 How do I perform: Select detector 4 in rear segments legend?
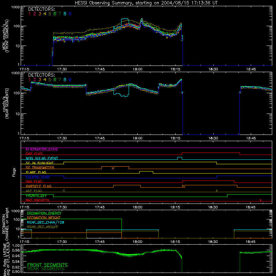point(45,80)
